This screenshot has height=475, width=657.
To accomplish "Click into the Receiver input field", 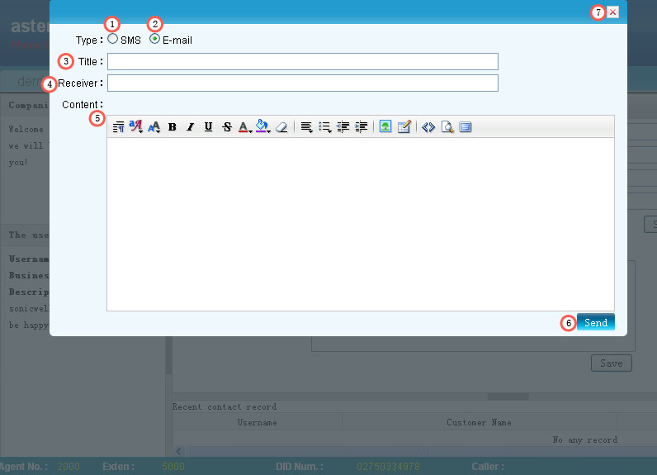I will point(303,83).
